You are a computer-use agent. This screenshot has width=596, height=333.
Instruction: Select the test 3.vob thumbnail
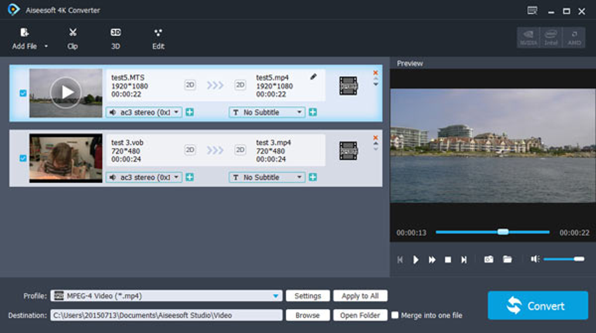point(66,158)
